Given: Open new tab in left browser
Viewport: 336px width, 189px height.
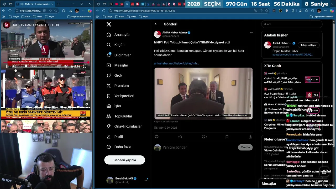Looking at the screenshot, I should pos(58,4).
